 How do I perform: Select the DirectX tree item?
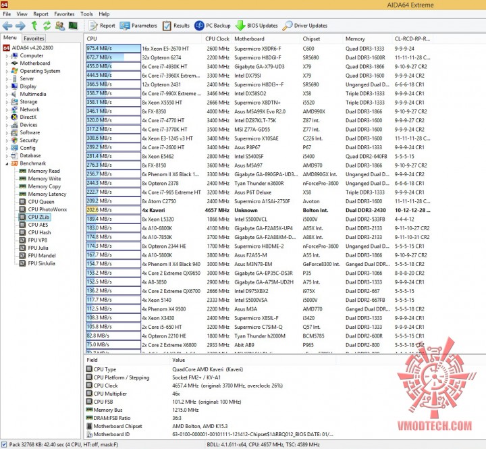[x=24, y=117]
